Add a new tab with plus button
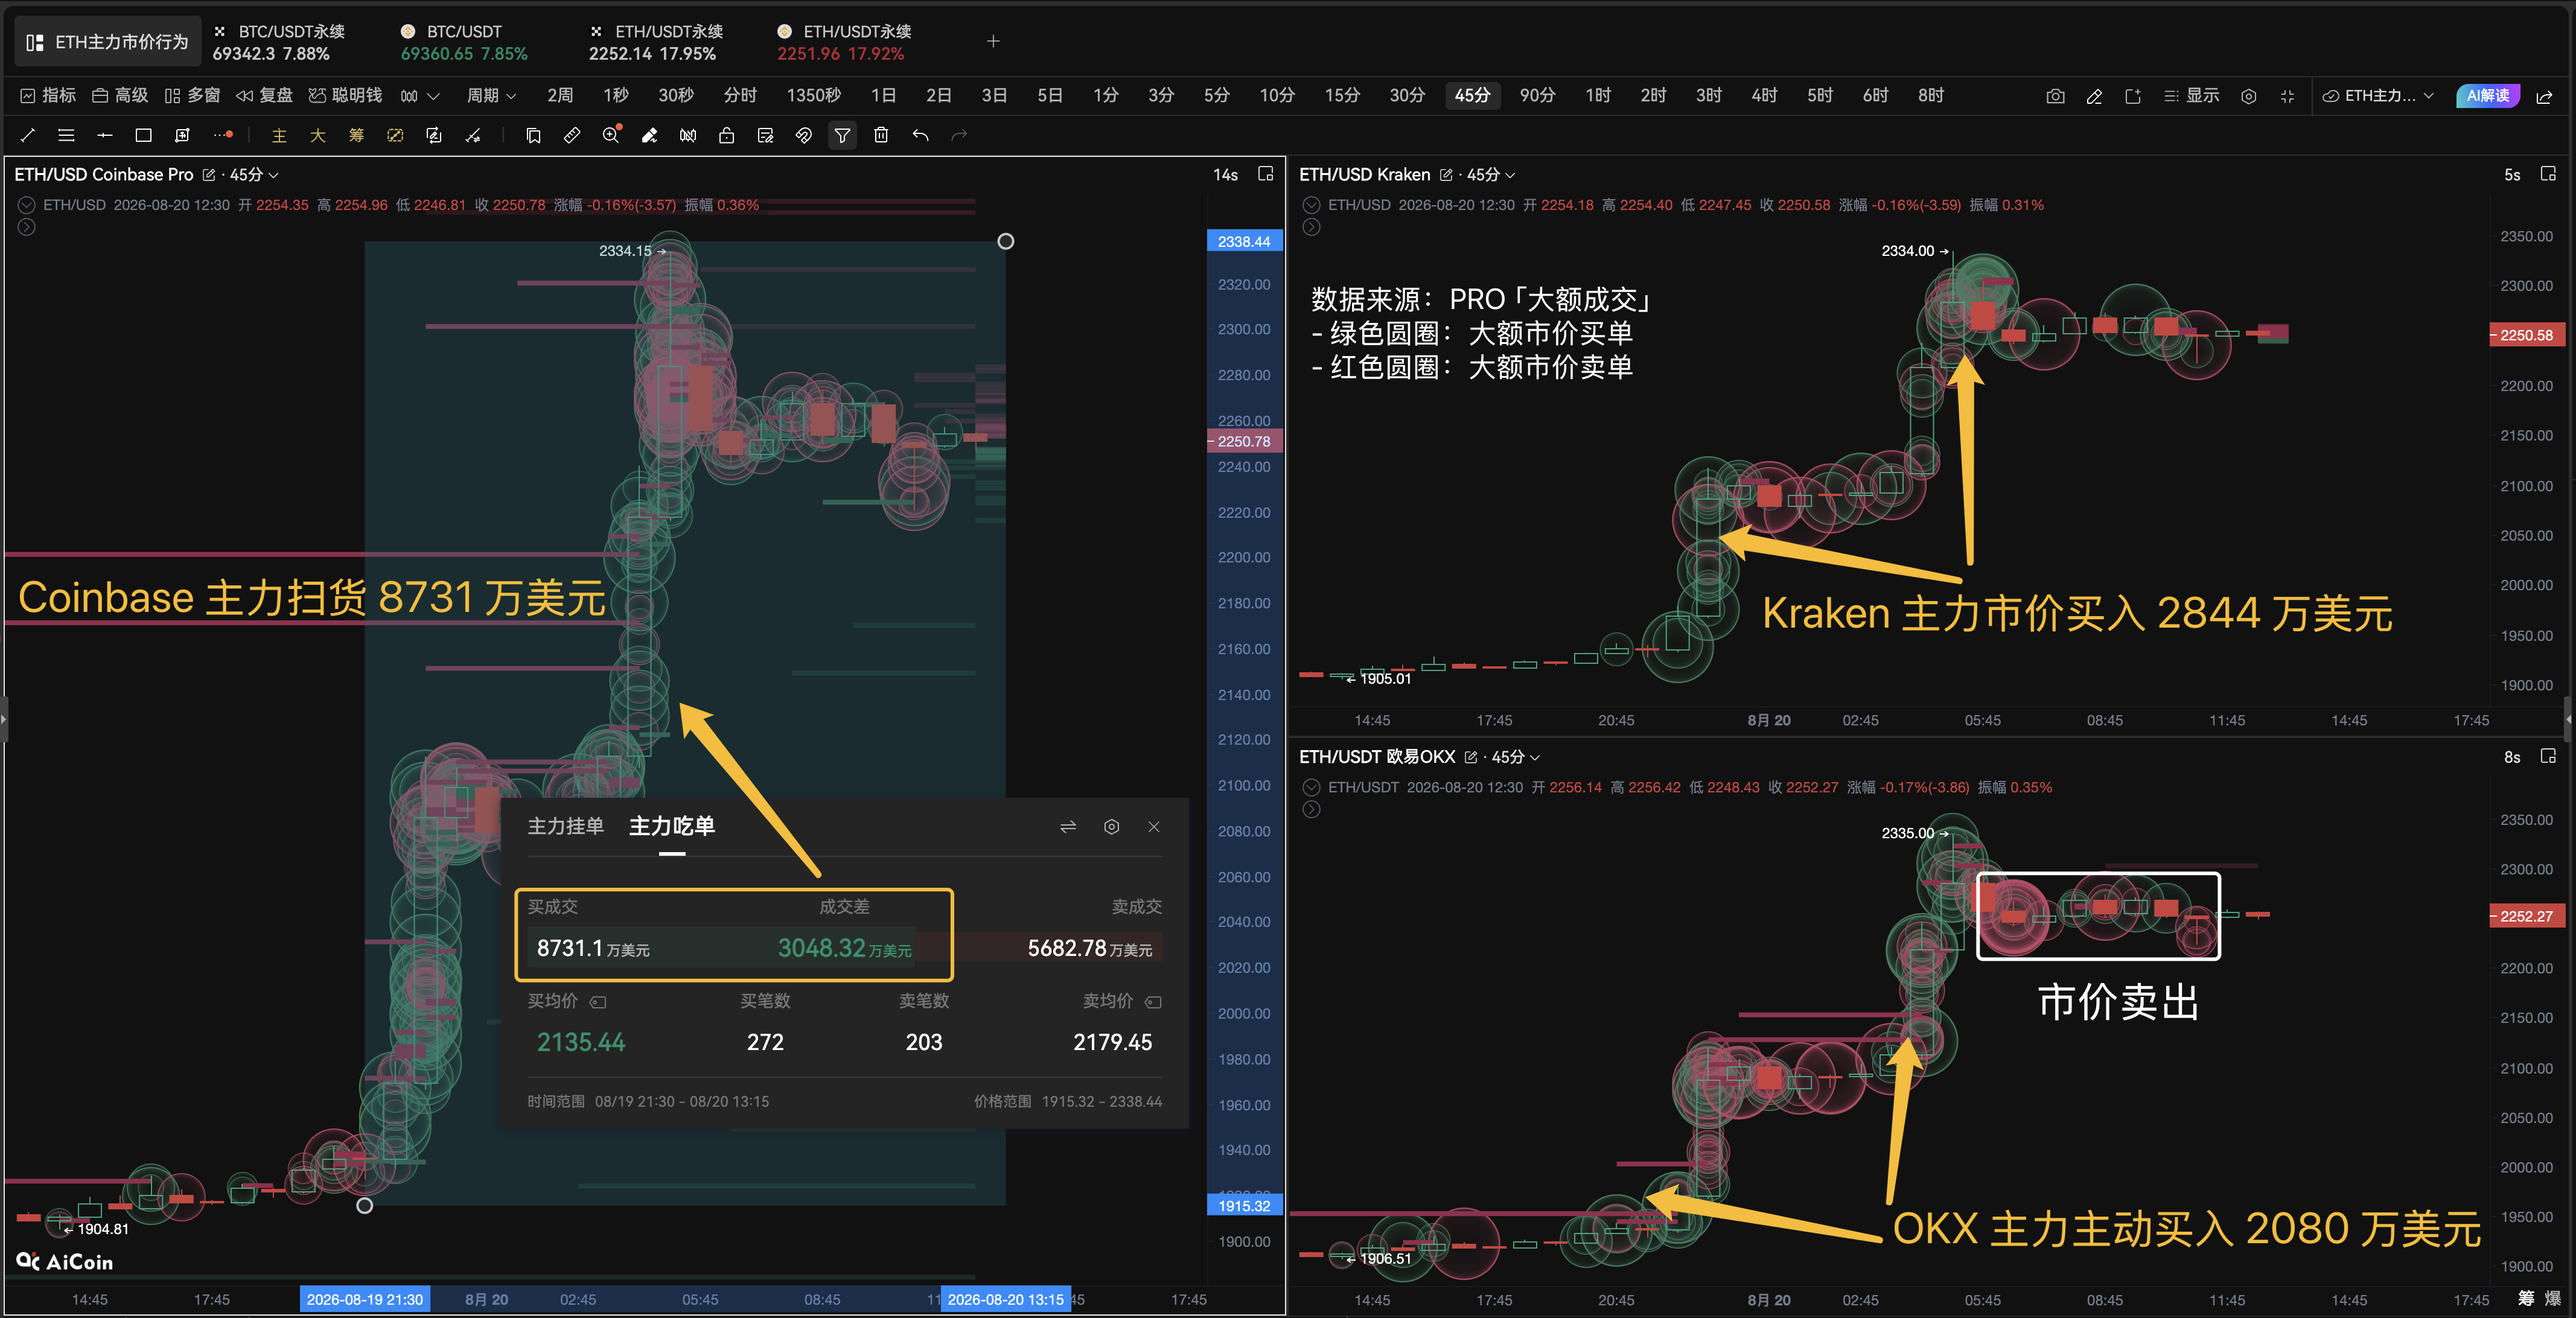The image size is (2576, 1318). coord(993,41)
